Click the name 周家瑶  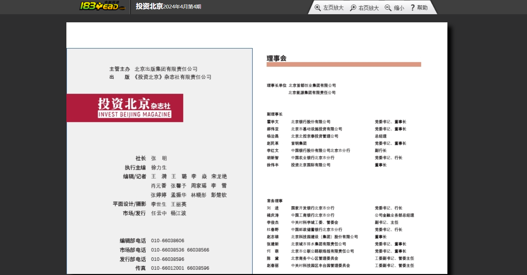click(x=199, y=186)
